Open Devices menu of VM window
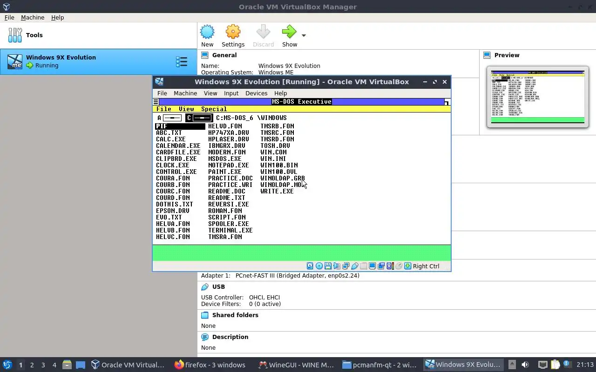 click(x=256, y=93)
